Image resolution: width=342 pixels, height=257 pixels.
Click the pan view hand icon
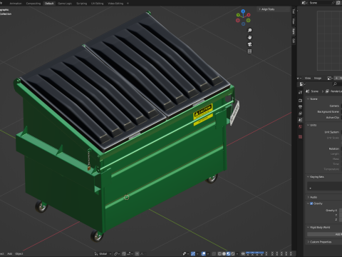[249, 37]
